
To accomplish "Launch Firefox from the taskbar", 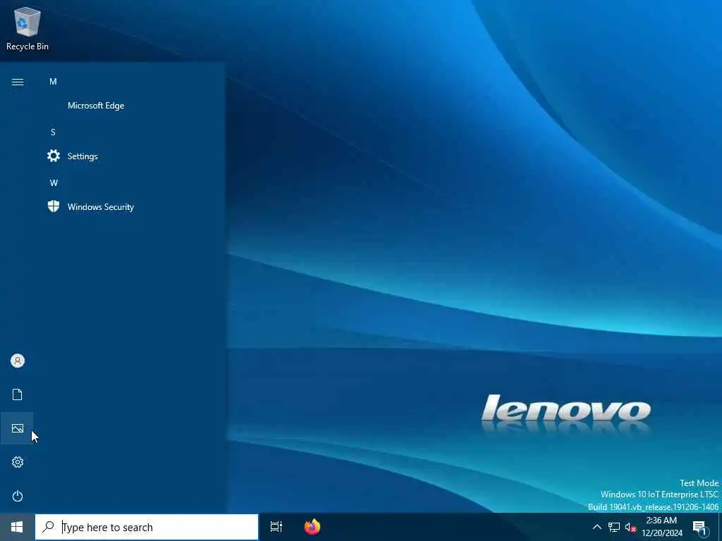I will click(x=312, y=527).
